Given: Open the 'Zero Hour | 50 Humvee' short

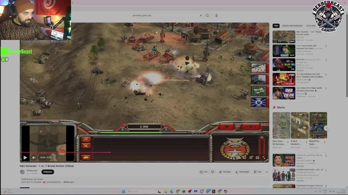Looking at the screenshot, I should (281, 125).
